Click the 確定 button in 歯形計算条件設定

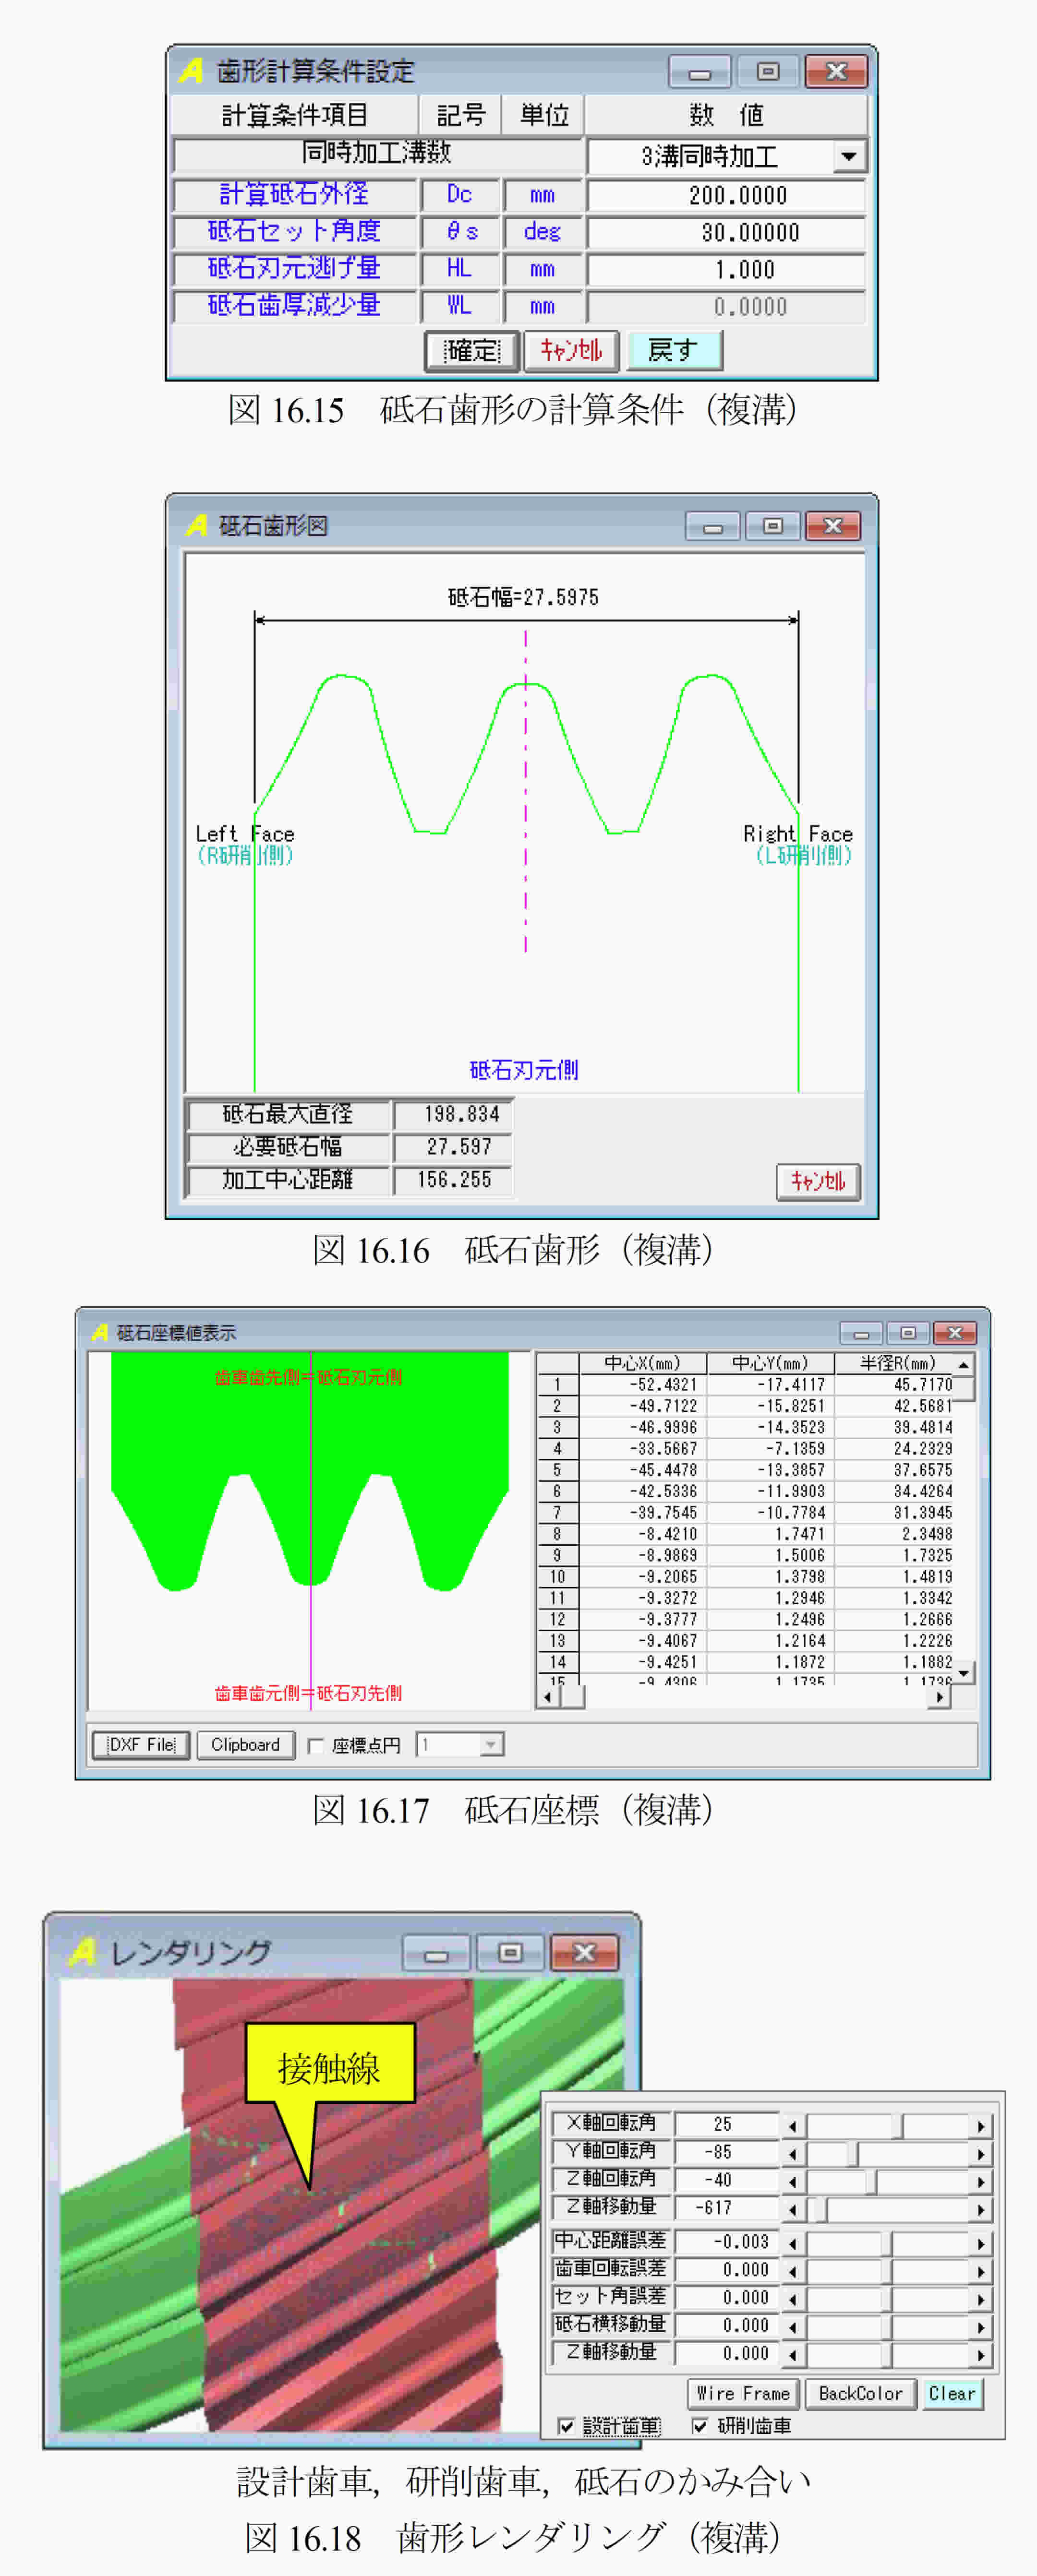(472, 351)
